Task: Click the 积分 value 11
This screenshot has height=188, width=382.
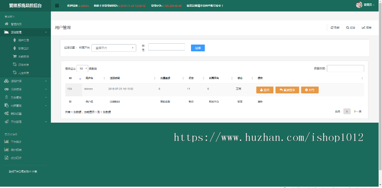Action: coord(188,89)
